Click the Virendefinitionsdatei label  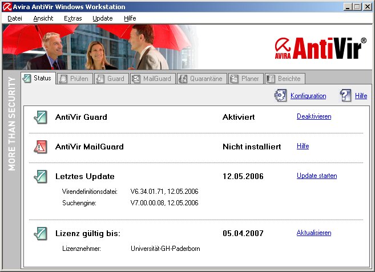90,192
